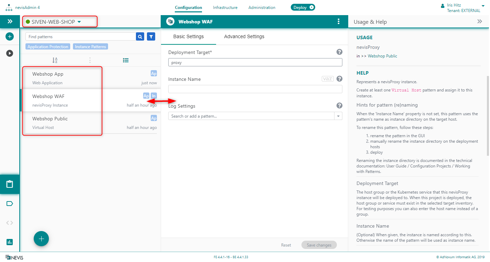Open the bar chart reports icon
The image size is (490, 262).
pos(10,242)
